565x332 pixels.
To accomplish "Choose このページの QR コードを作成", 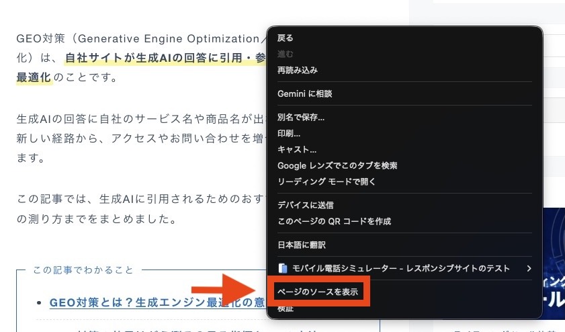I will [x=334, y=221].
